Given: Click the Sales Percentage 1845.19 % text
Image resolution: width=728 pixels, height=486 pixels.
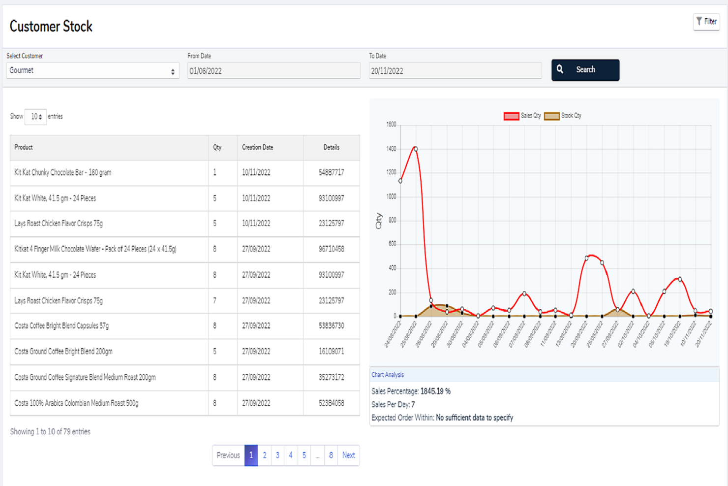Looking at the screenshot, I should click(x=411, y=391).
